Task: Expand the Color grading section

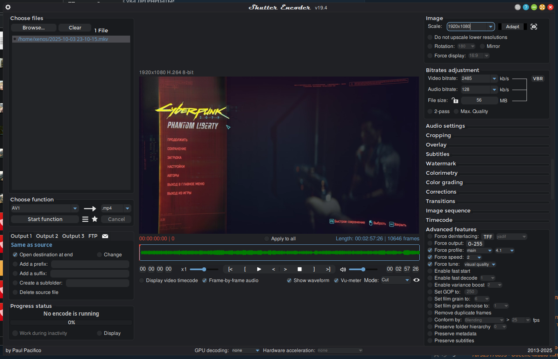Action: pos(444,183)
